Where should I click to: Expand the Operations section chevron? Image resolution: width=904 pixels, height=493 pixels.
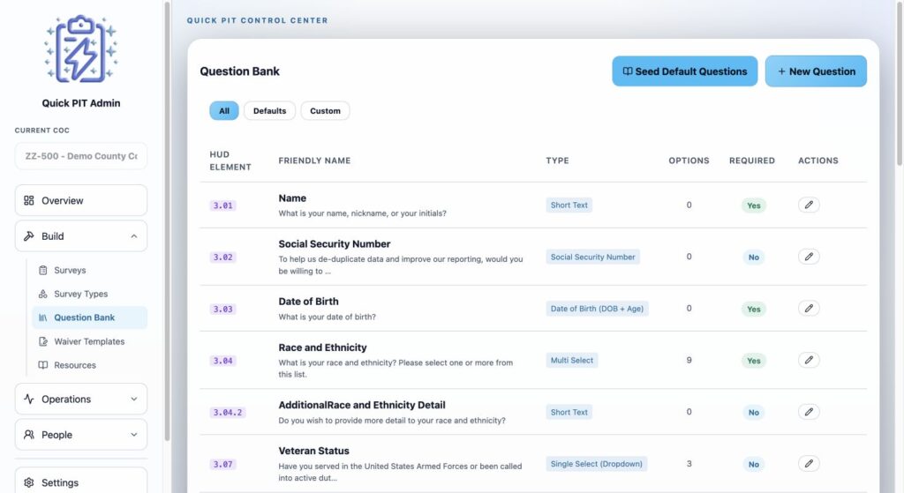(x=134, y=400)
